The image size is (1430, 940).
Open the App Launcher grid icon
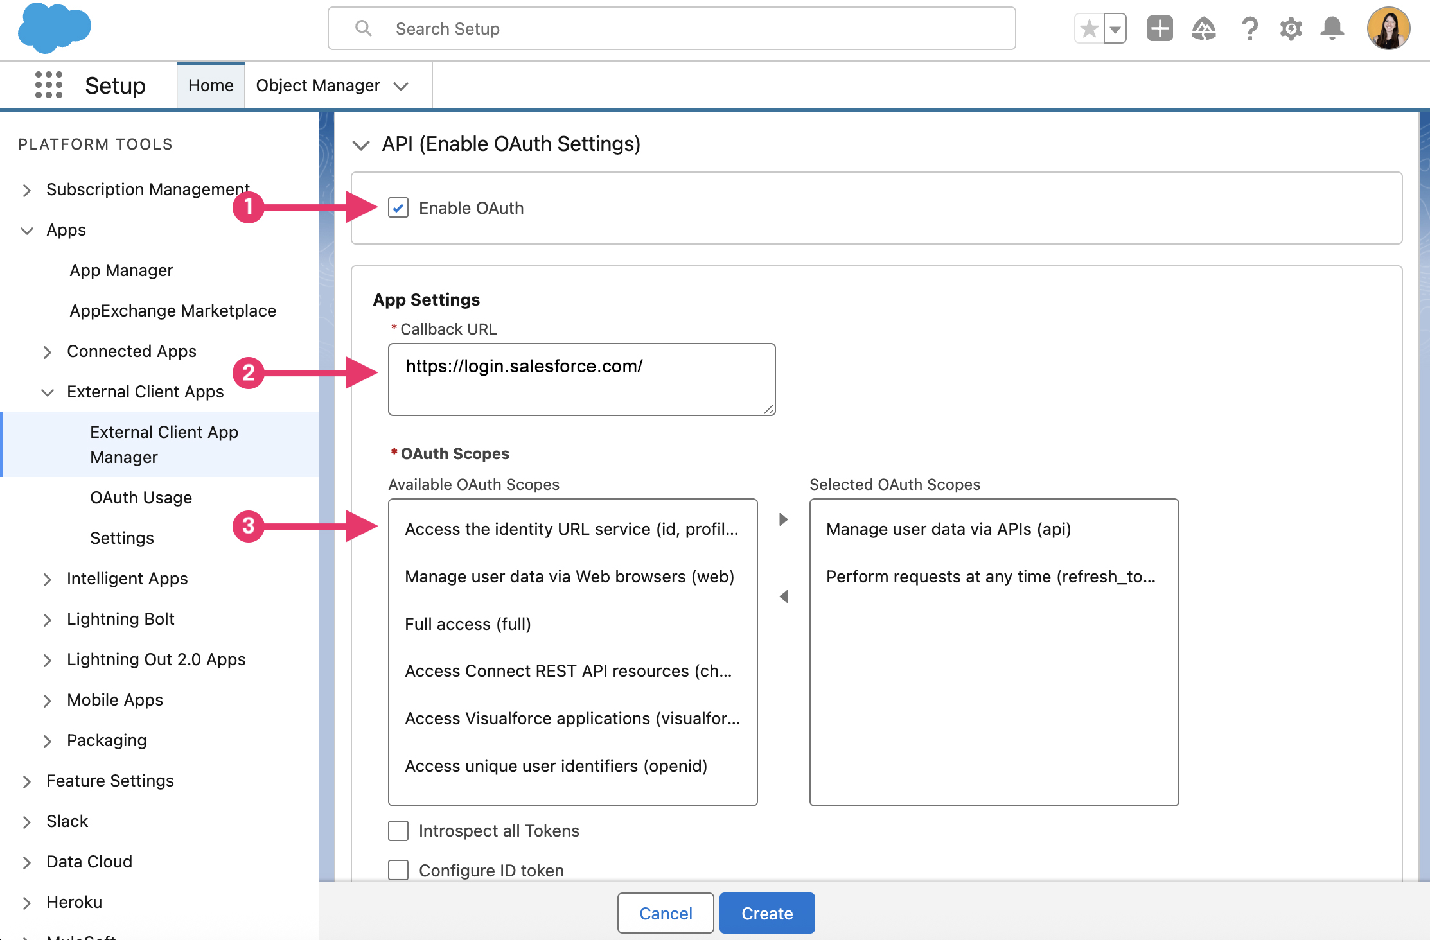(x=48, y=84)
